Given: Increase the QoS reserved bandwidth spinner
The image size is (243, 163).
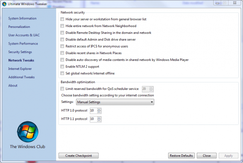Looking at the screenshot, I should (x=151, y=88).
